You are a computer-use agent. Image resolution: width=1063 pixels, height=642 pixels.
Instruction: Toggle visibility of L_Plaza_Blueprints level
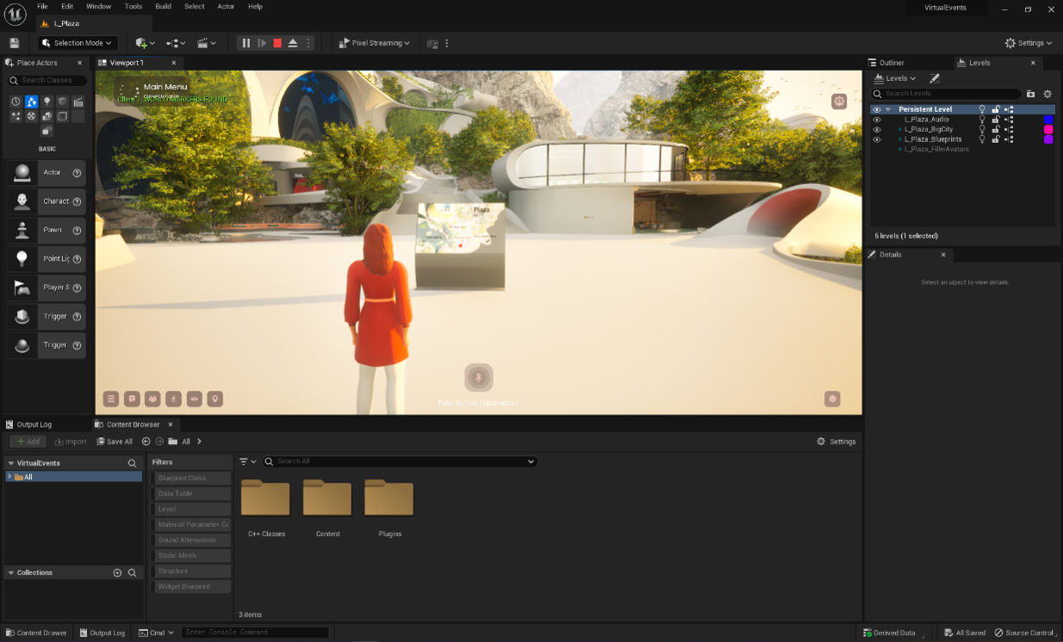point(877,139)
